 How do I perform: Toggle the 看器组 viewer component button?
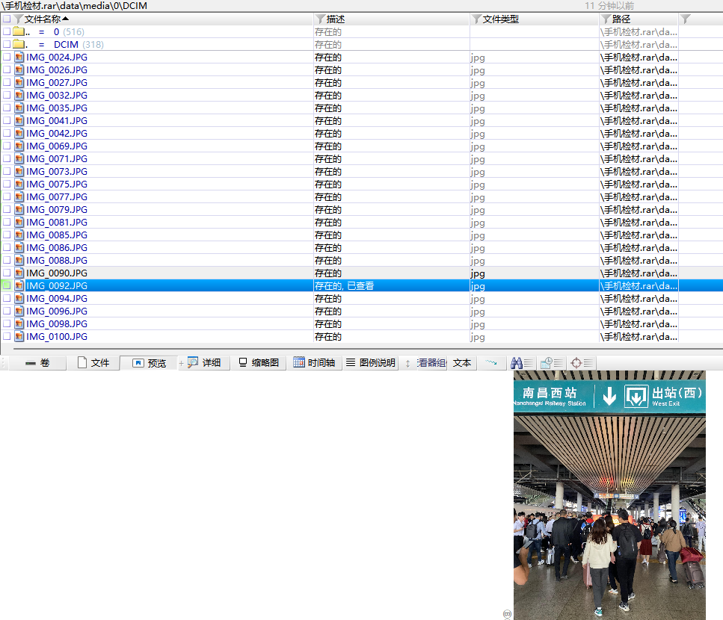point(431,363)
